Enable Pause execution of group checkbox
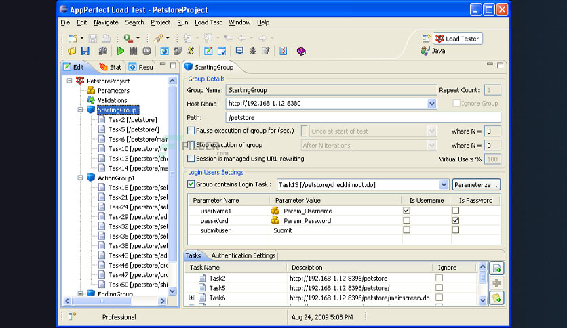The image size is (567, 328). (x=191, y=130)
